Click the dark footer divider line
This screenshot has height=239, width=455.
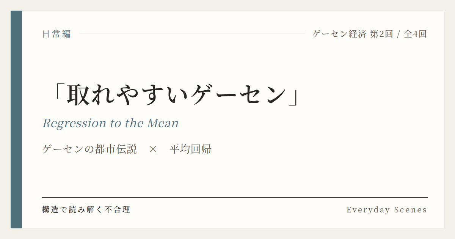point(235,197)
